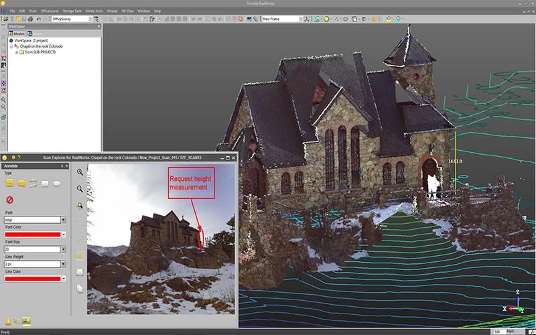Click the help question mark in Scan Explorer
536x335 pixels.
(19, 157)
